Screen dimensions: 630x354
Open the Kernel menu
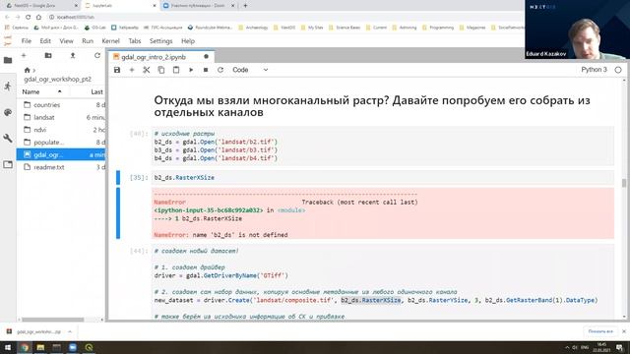coord(110,41)
